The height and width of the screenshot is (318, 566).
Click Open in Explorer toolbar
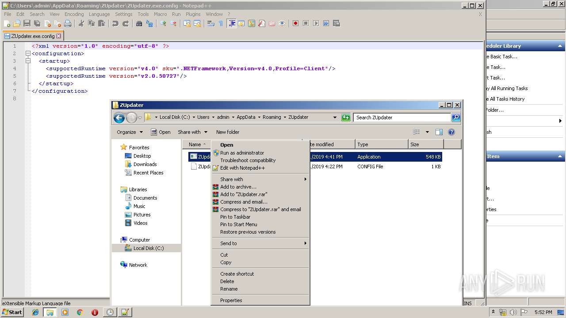[161, 132]
